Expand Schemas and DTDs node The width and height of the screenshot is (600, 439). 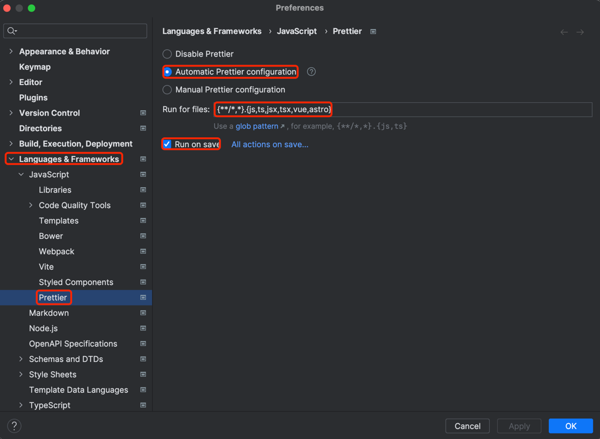[21, 359]
